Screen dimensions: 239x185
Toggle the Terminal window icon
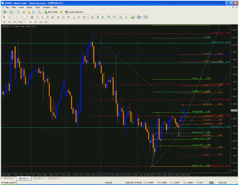coord(34,12)
